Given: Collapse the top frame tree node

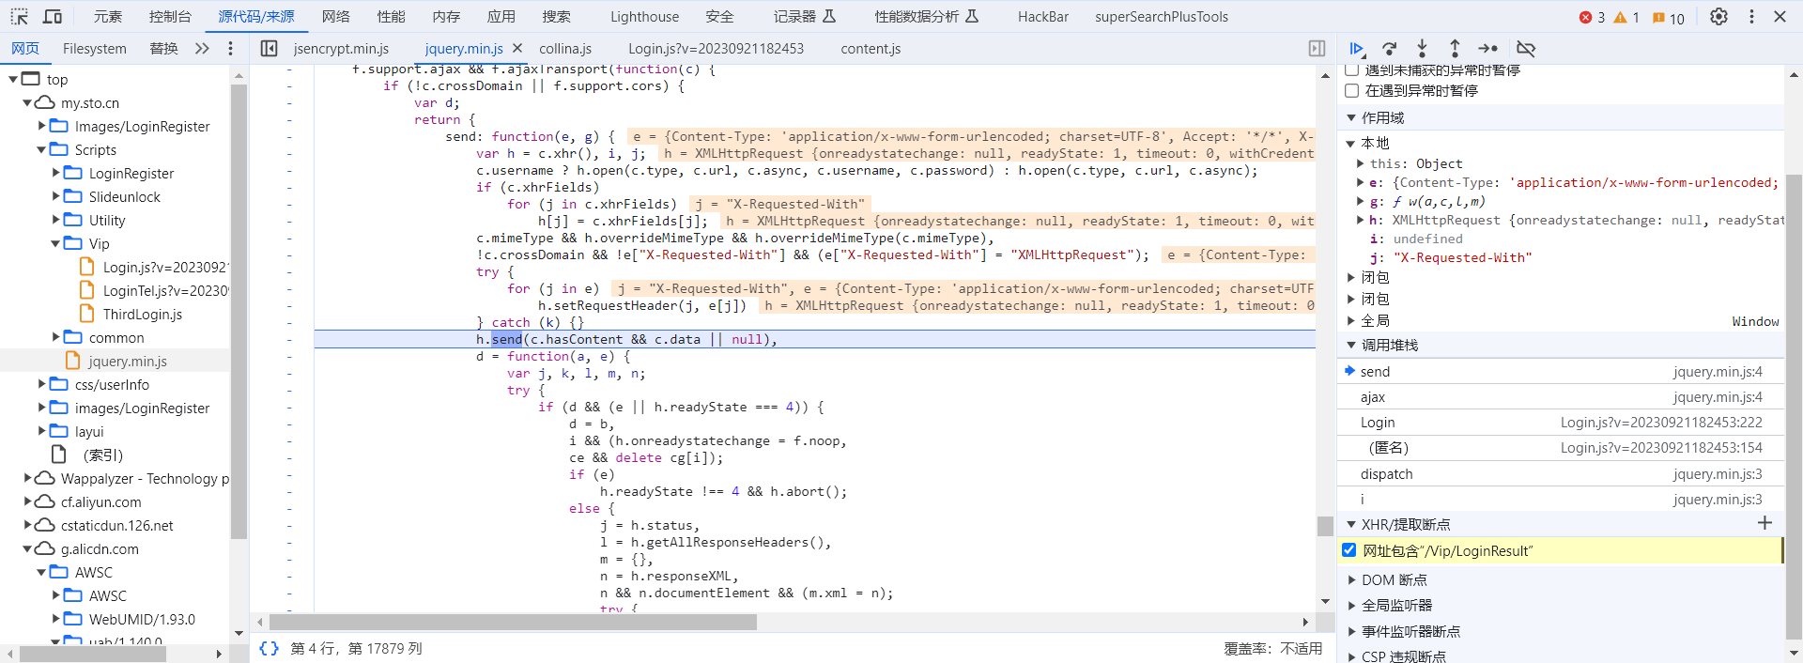Looking at the screenshot, I should tap(13, 79).
